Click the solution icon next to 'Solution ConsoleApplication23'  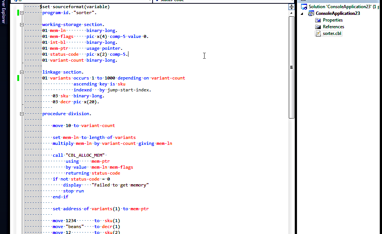click(x=304, y=6)
